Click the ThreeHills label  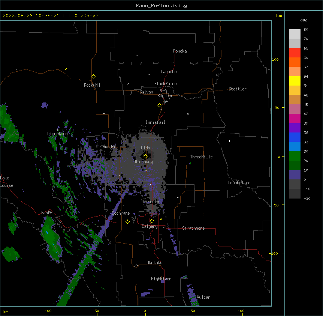[201, 157]
